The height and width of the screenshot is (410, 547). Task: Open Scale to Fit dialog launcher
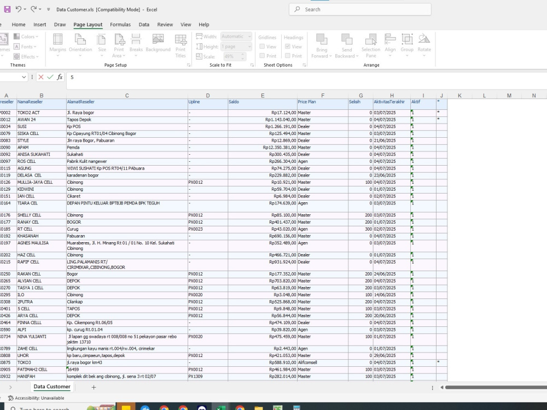tap(252, 65)
